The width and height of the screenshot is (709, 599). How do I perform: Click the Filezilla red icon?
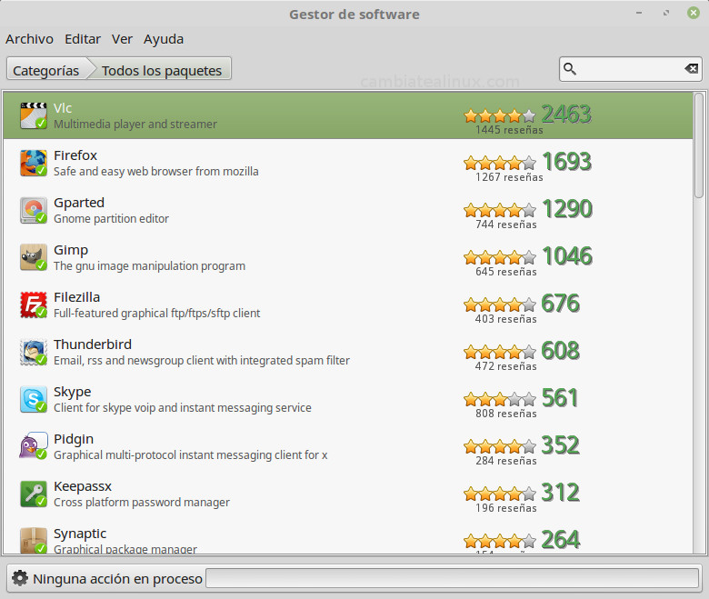tap(34, 304)
